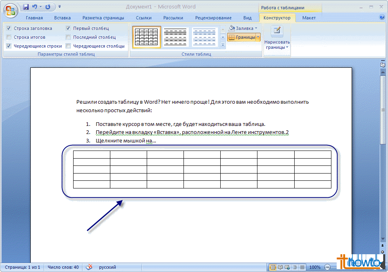Click the Заливка paint bucket icon
Screen dimensions: 388x272
pyautogui.click(x=232, y=28)
